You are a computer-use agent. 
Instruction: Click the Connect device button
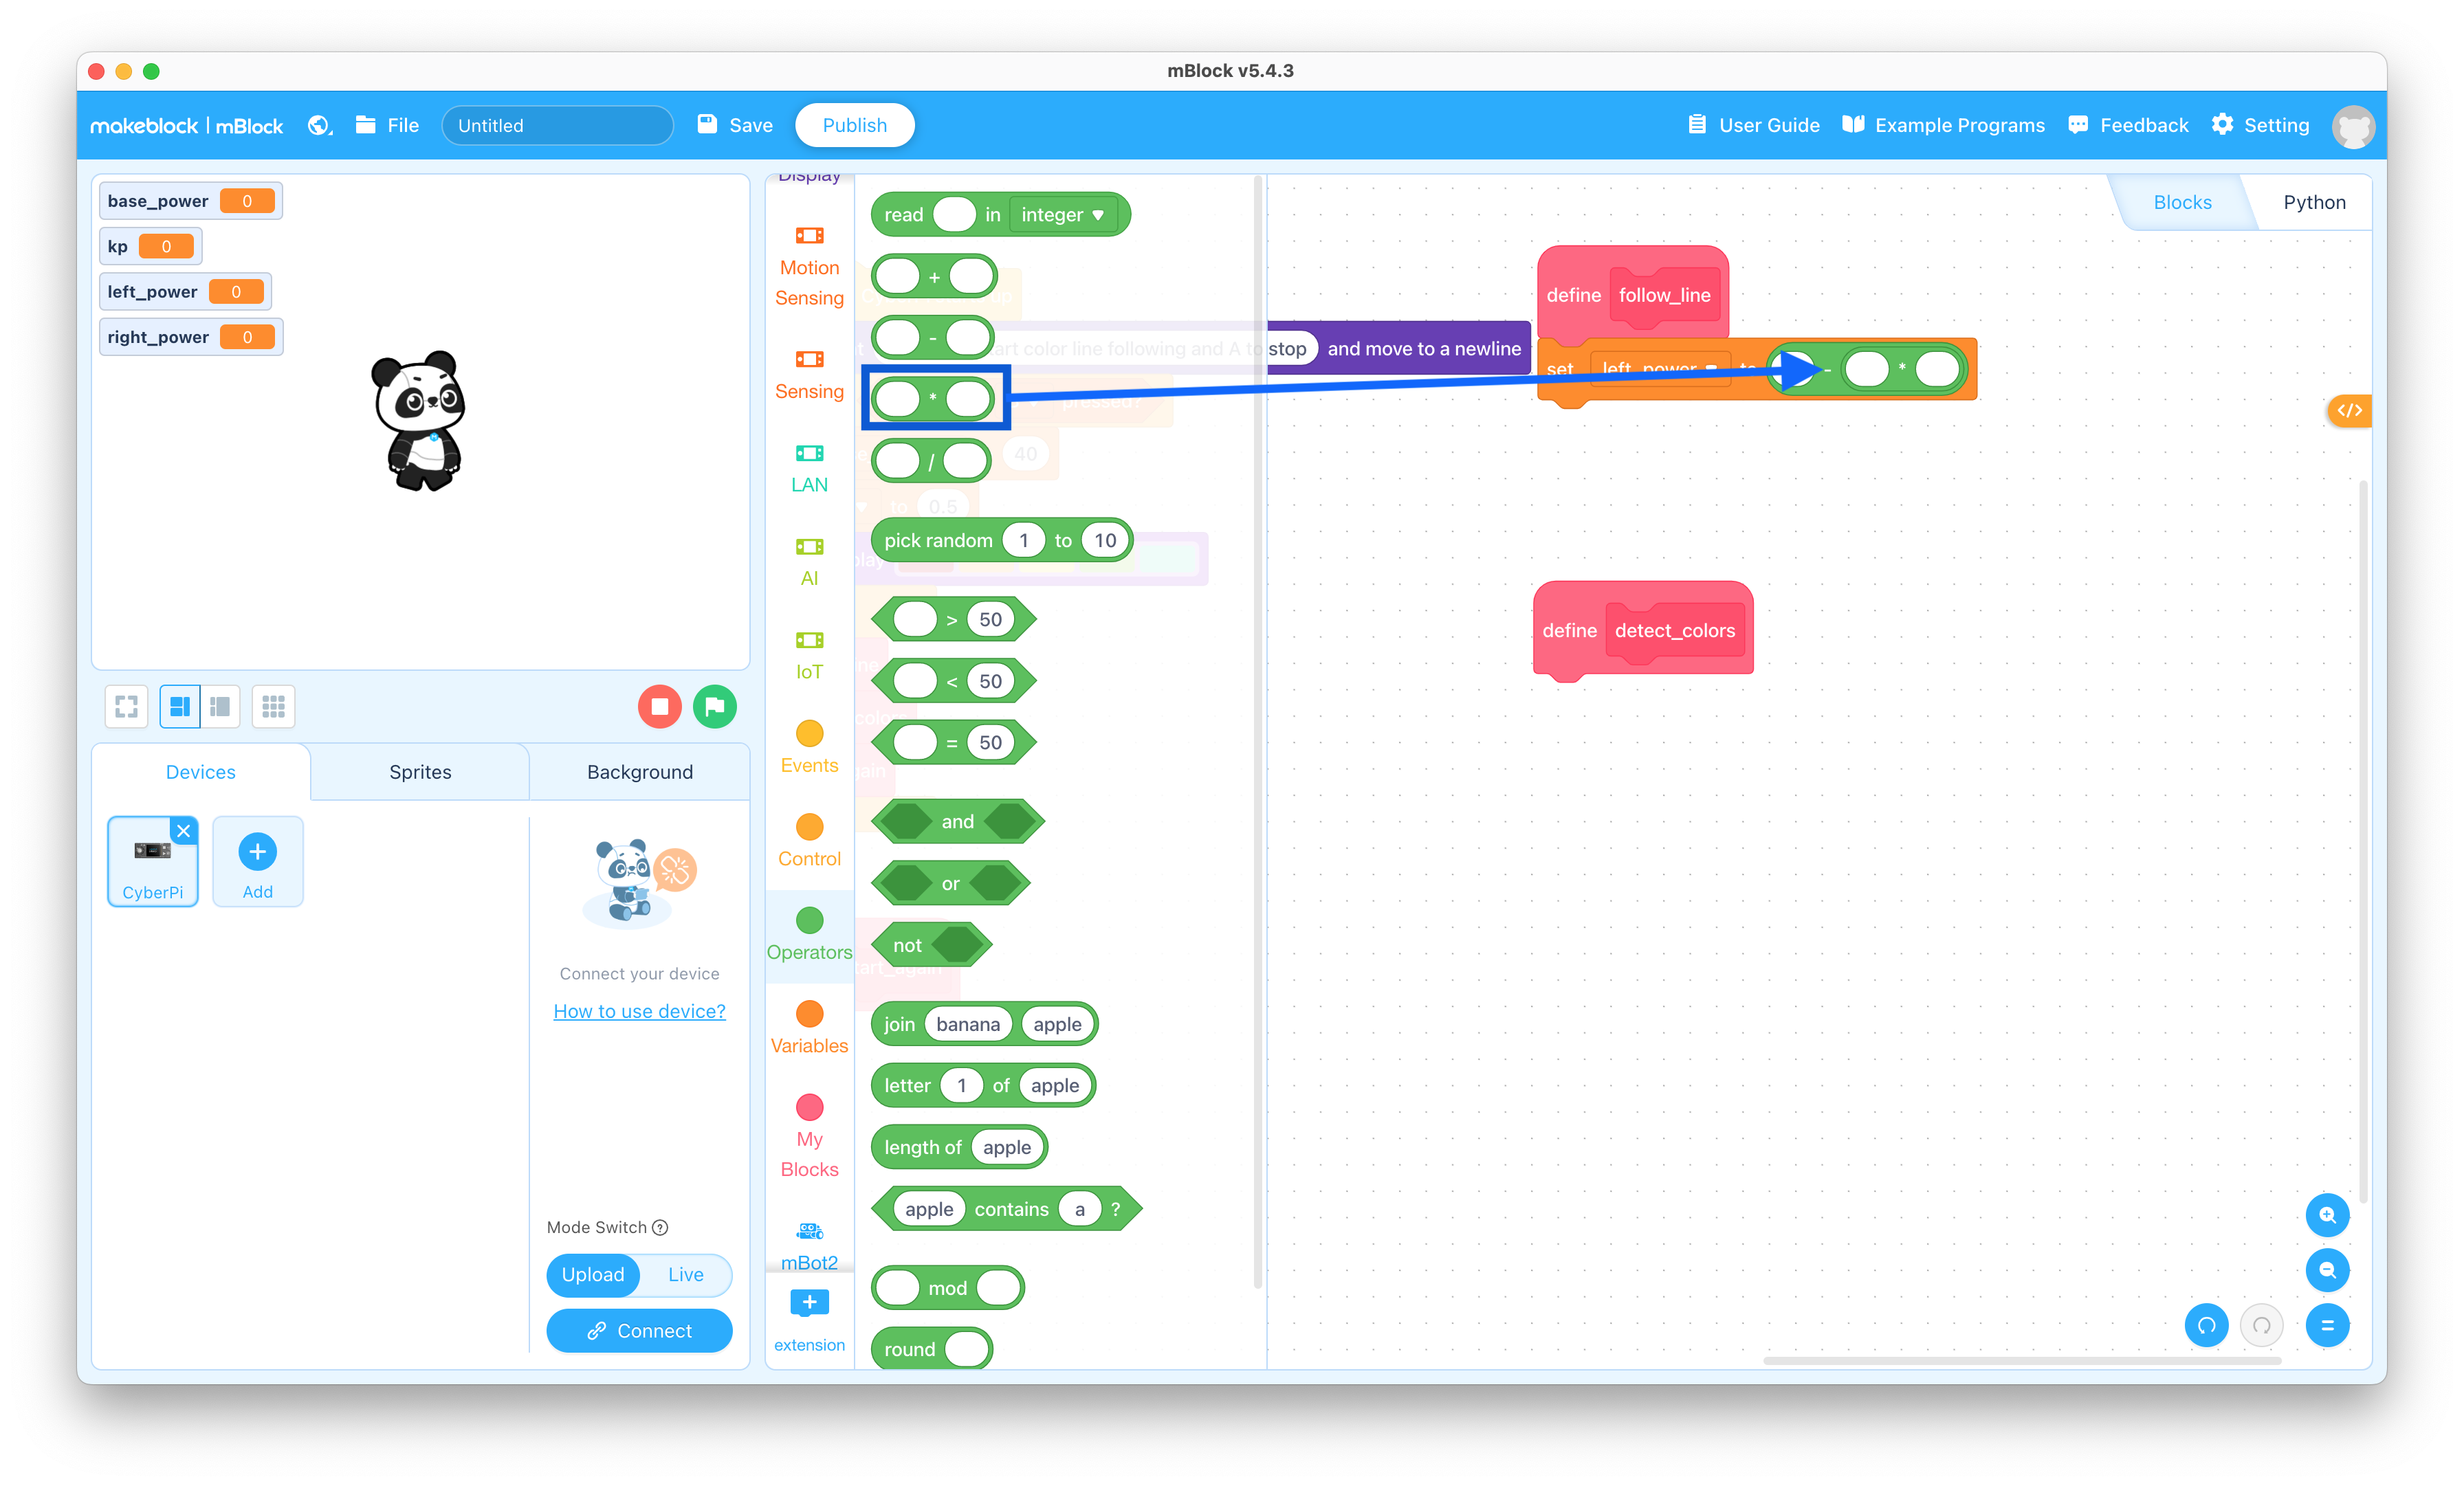click(639, 1329)
